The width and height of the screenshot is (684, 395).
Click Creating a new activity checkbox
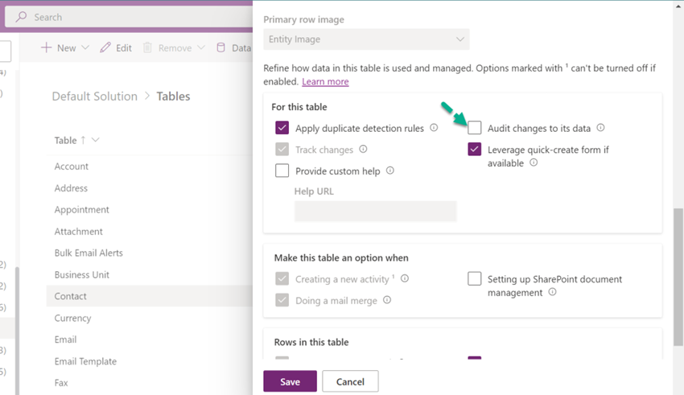(282, 278)
